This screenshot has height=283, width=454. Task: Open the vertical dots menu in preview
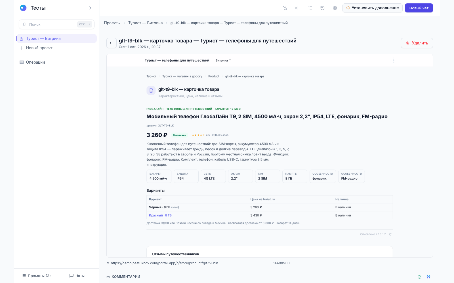pyautogui.click(x=393, y=60)
